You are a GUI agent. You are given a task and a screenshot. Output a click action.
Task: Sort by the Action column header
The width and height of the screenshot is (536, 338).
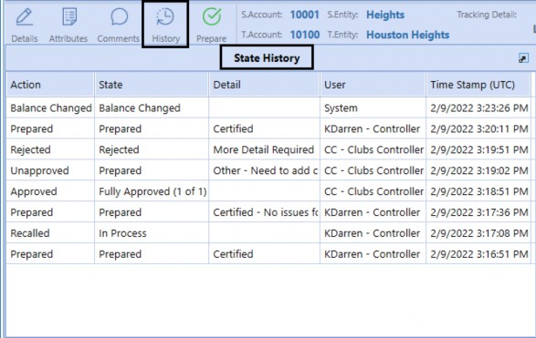pos(50,85)
